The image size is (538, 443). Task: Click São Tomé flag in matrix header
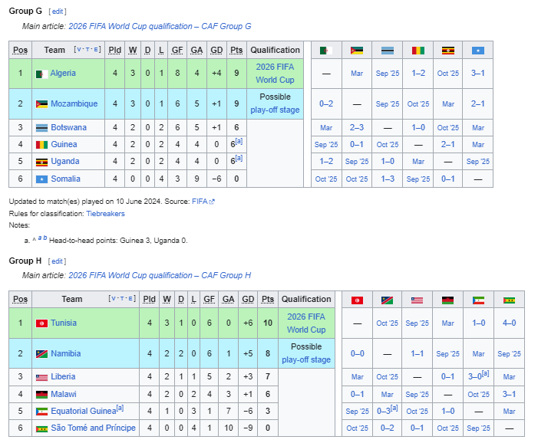(x=509, y=300)
